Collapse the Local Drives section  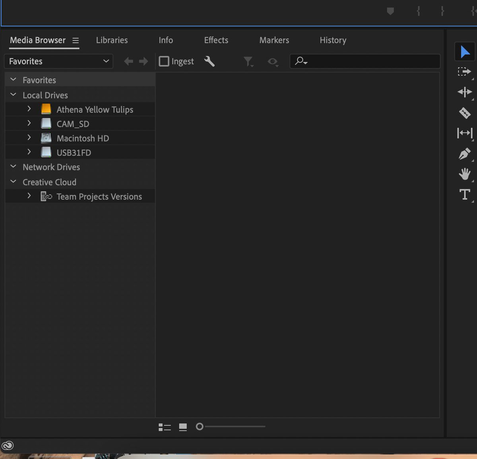pyautogui.click(x=13, y=95)
